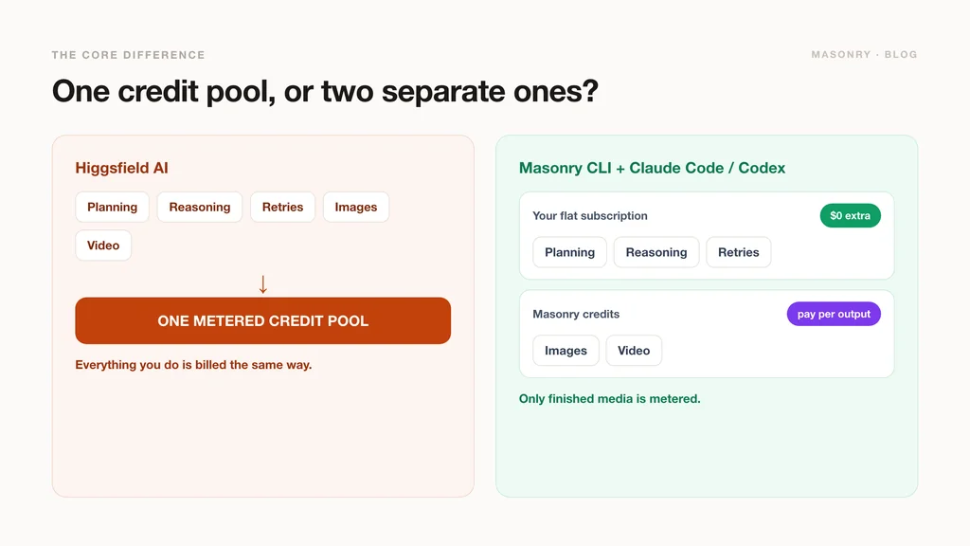
Task: Click the Video chip in Masonry credits card
Action: pyautogui.click(x=634, y=351)
